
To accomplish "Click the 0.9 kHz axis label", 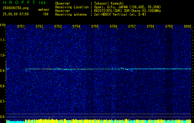I will [2, 71].
